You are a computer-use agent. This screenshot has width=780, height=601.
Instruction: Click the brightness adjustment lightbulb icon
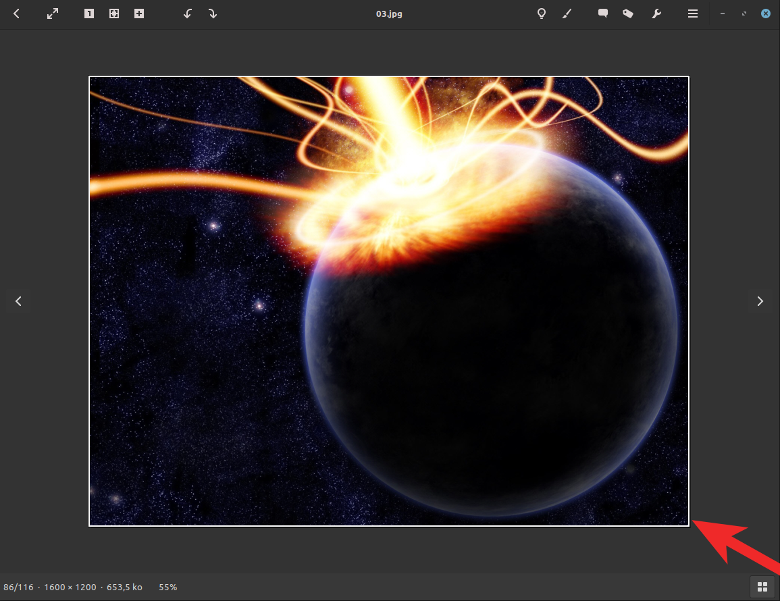pos(541,14)
